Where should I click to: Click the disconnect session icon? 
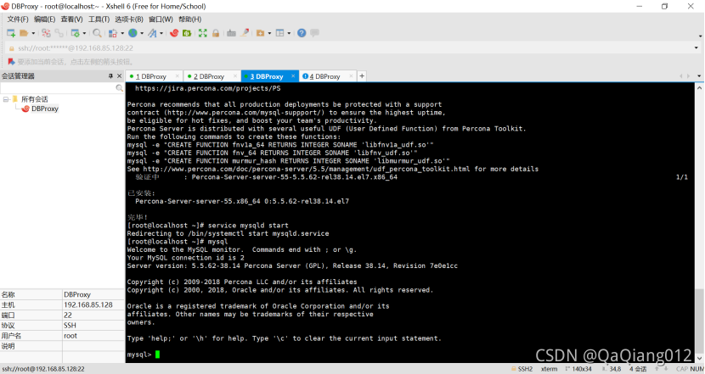coord(46,33)
